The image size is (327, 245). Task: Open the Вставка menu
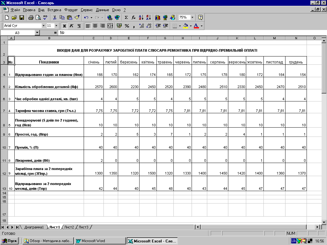(54, 10)
